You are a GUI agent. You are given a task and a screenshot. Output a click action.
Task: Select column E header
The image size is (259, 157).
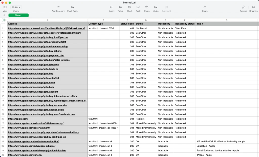[x=165, y=20]
